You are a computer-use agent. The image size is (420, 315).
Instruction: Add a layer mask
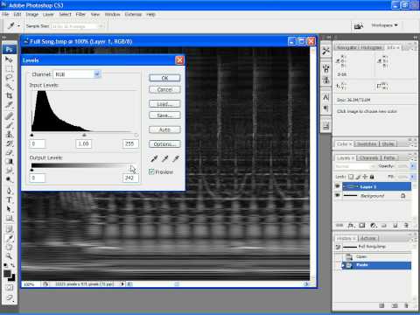(362, 226)
